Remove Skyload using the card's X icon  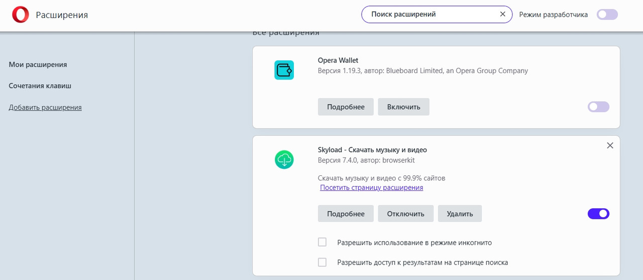tap(610, 145)
